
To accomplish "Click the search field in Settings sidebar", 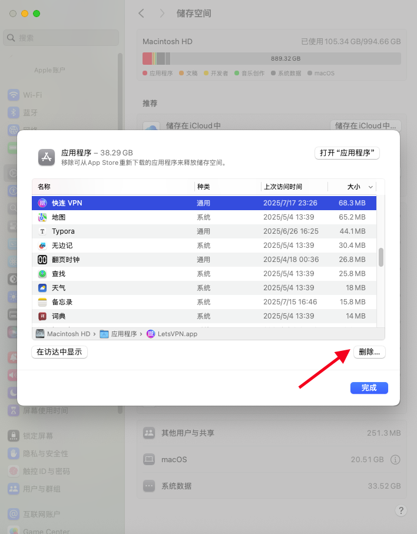I will point(61,38).
